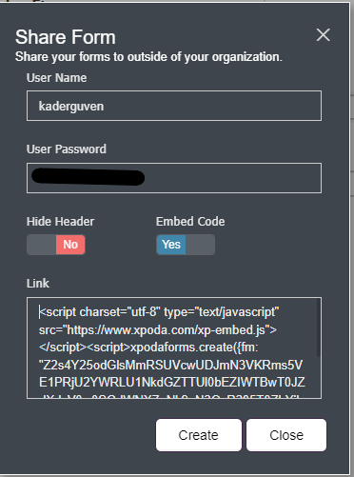Click the Close button
Screen dimensions: 354x477
tap(286, 435)
